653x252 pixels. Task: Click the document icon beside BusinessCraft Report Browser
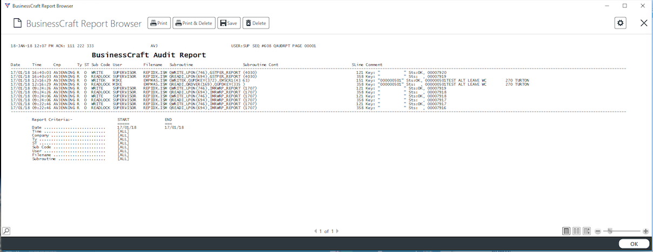click(17, 23)
